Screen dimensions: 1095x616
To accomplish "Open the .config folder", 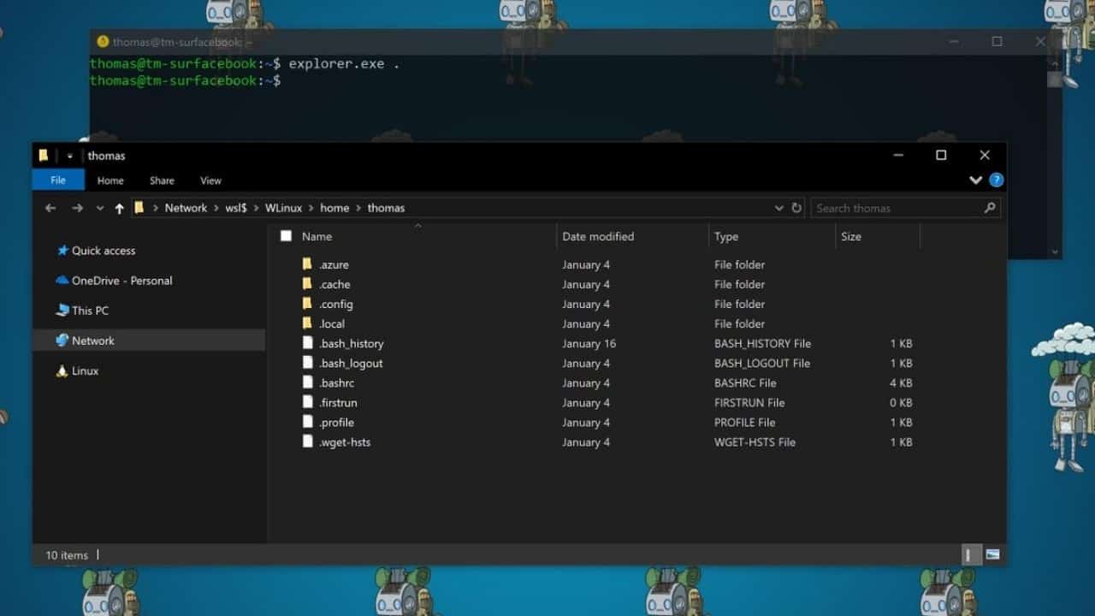I will point(337,304).
